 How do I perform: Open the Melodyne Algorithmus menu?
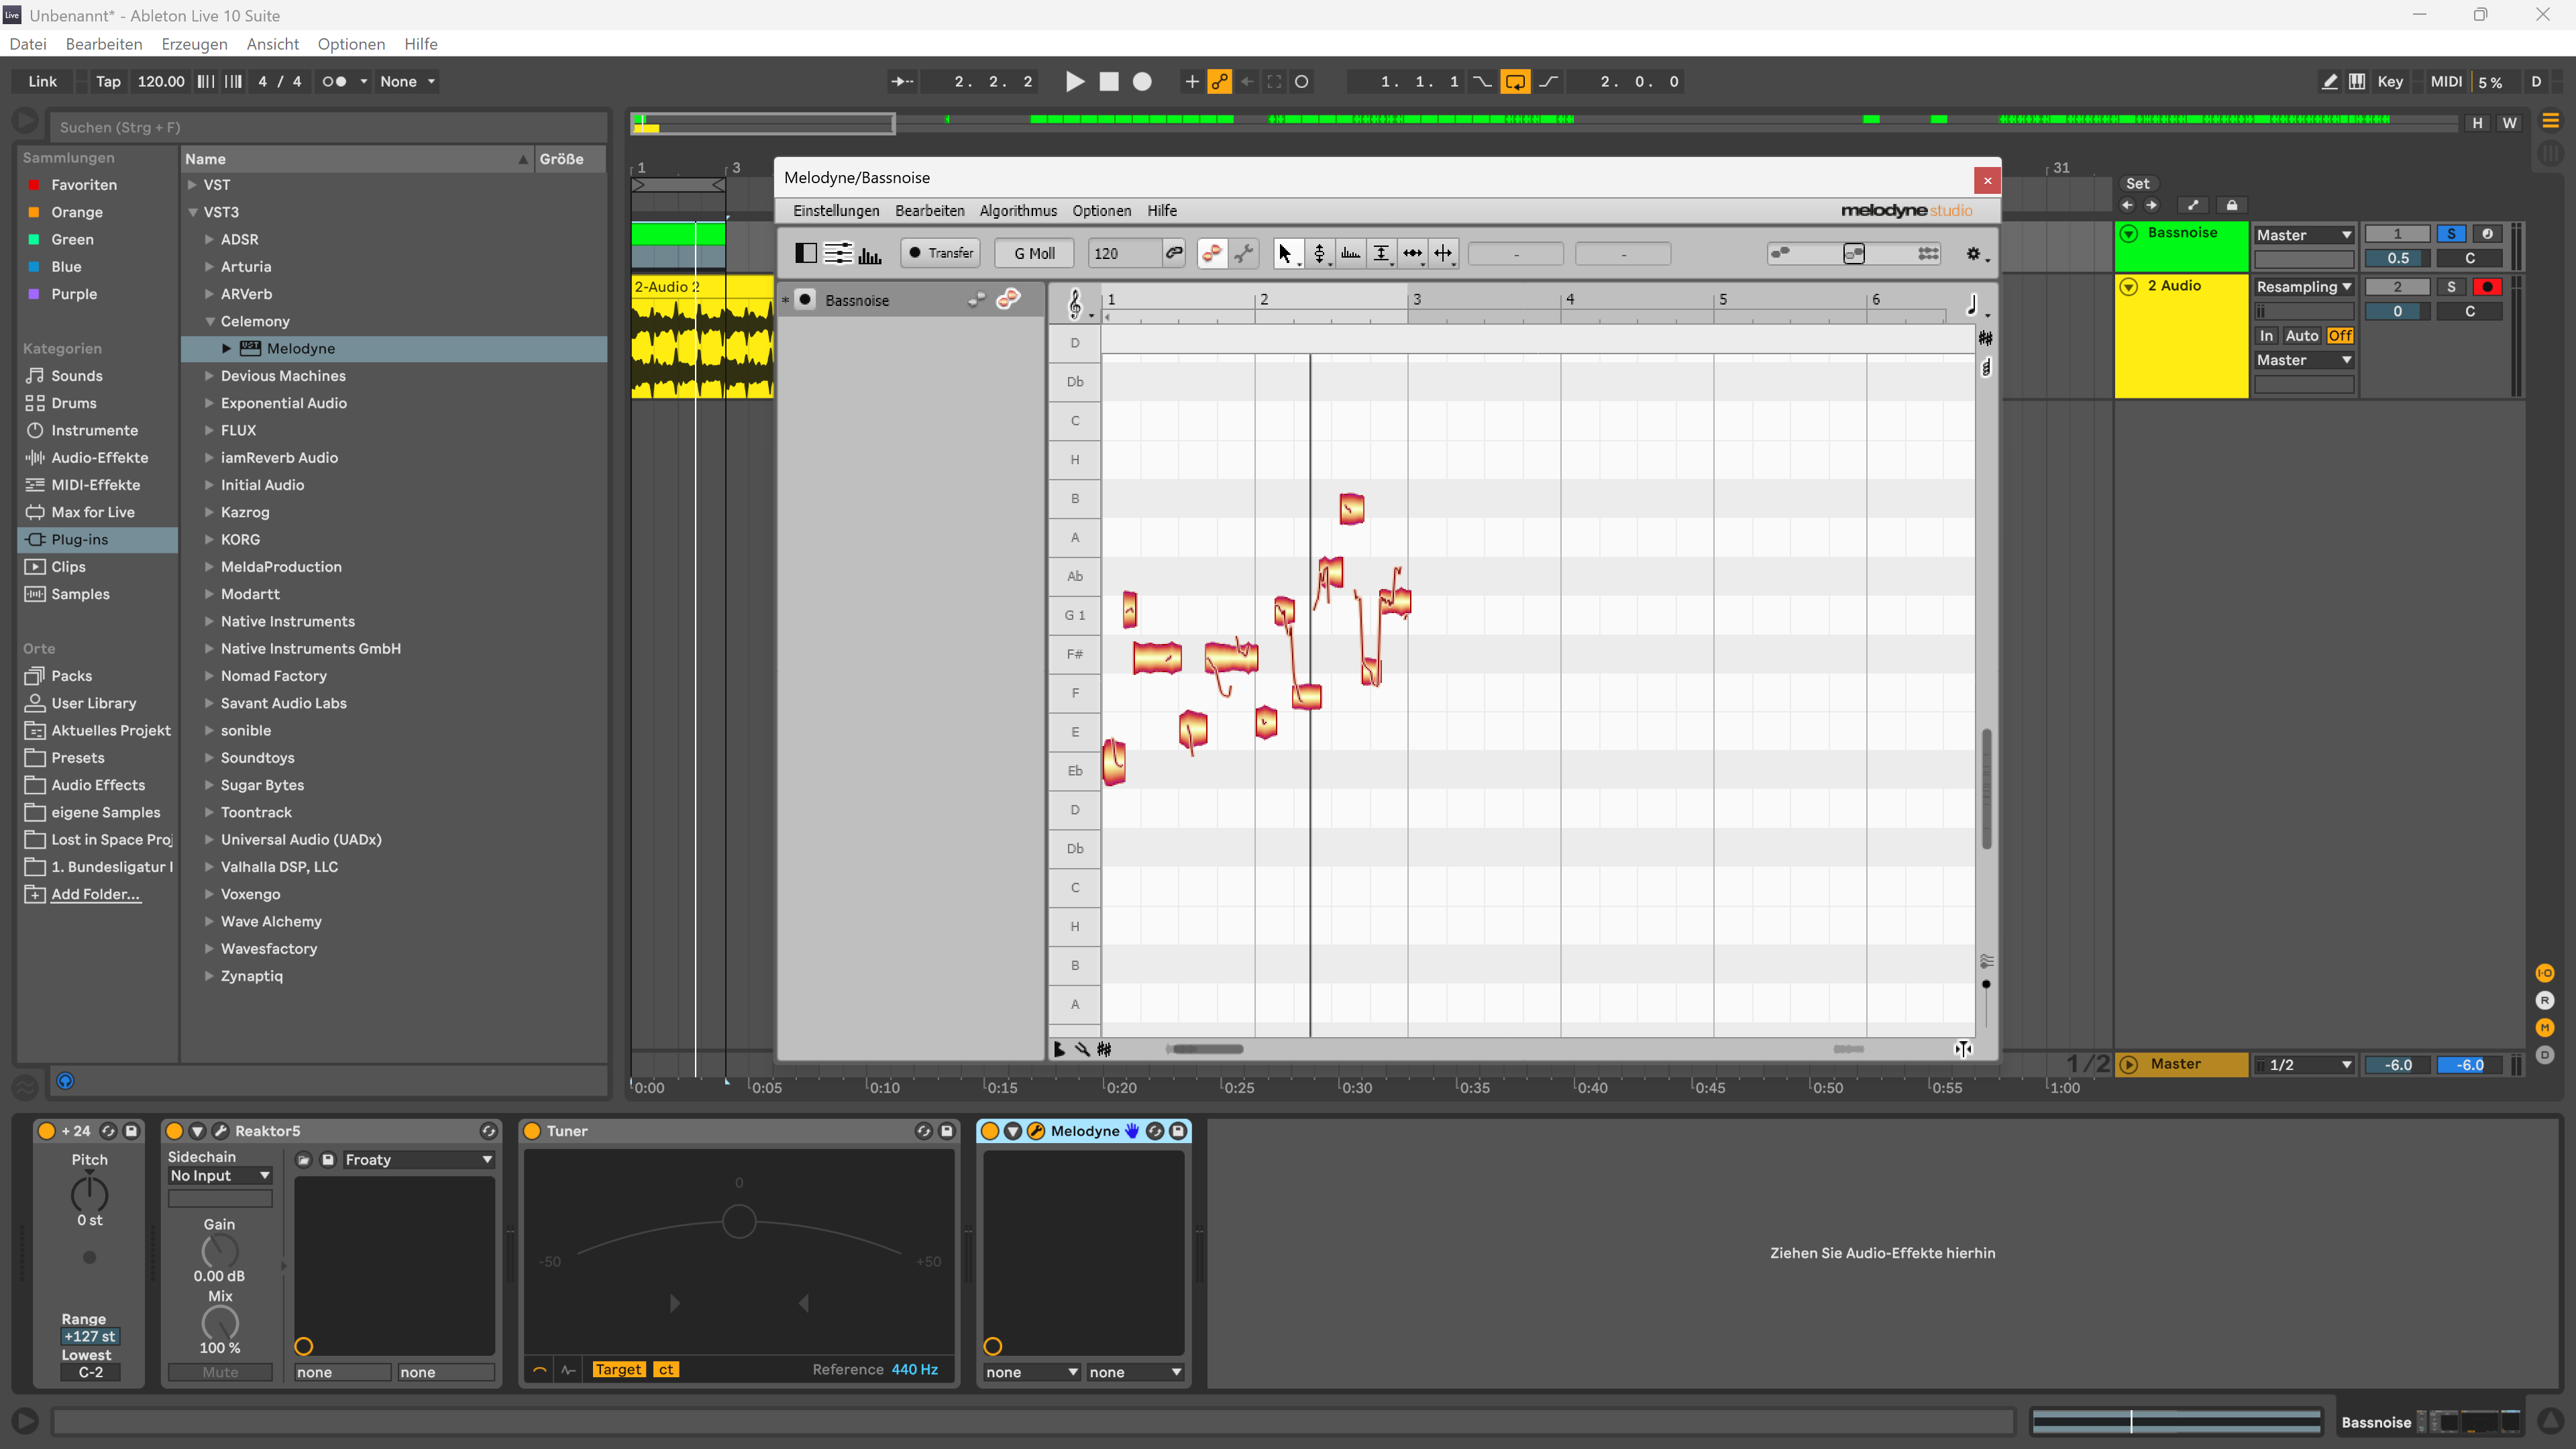coord(1018,211)
